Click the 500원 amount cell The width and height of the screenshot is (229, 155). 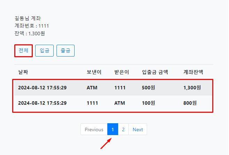point(148,88)
